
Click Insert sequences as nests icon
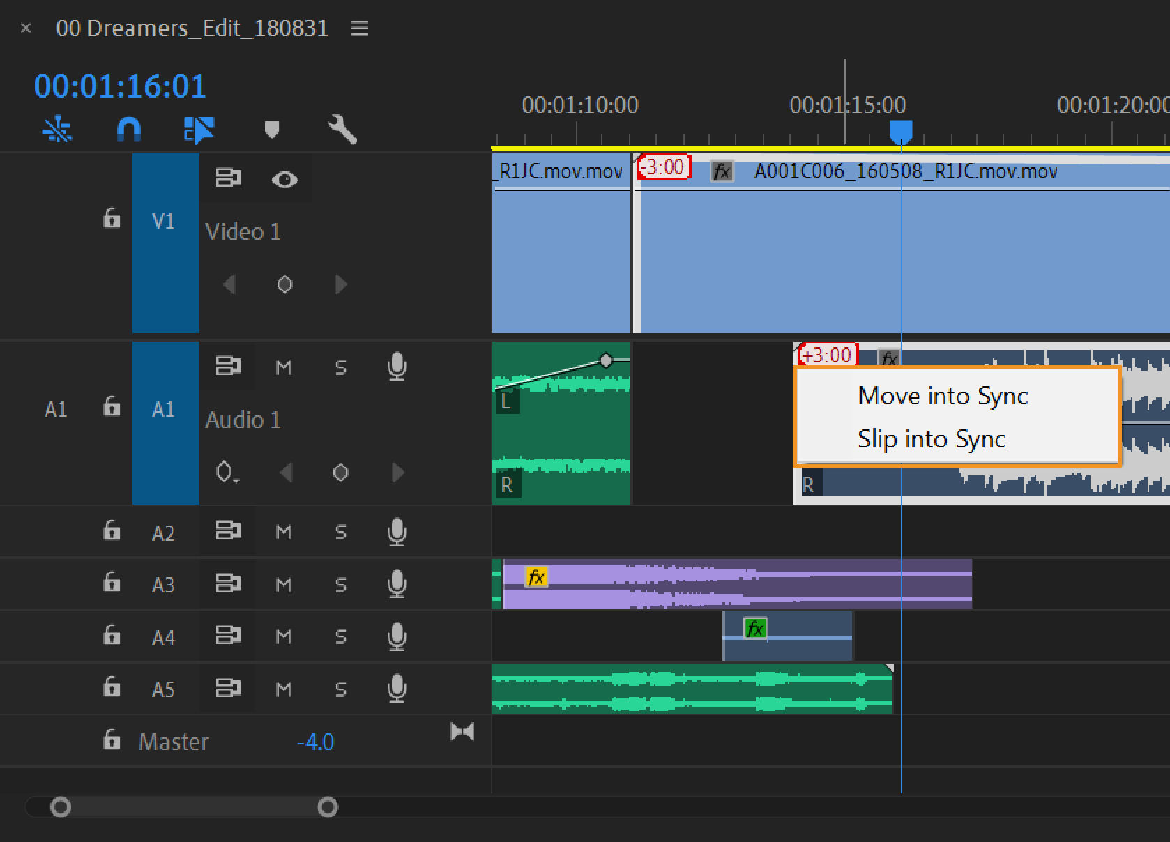coord(56,130)
